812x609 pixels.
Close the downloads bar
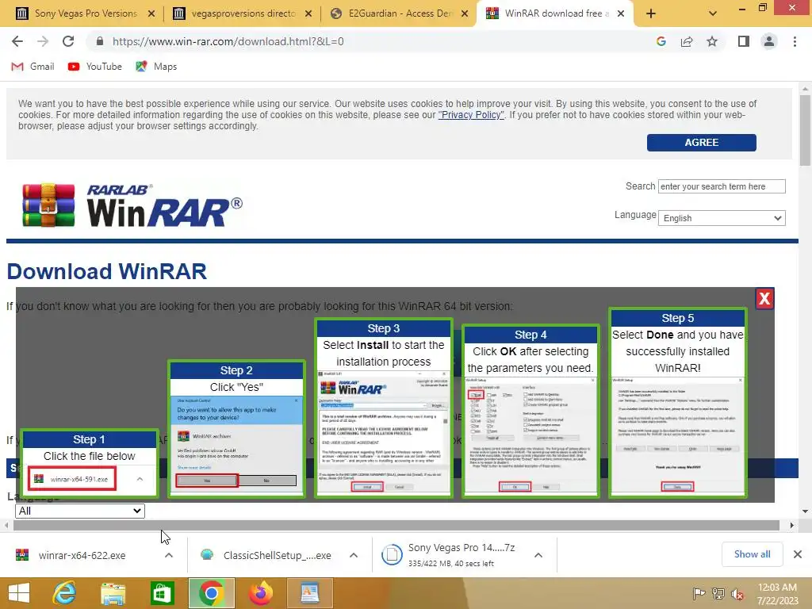click(798, 554)
